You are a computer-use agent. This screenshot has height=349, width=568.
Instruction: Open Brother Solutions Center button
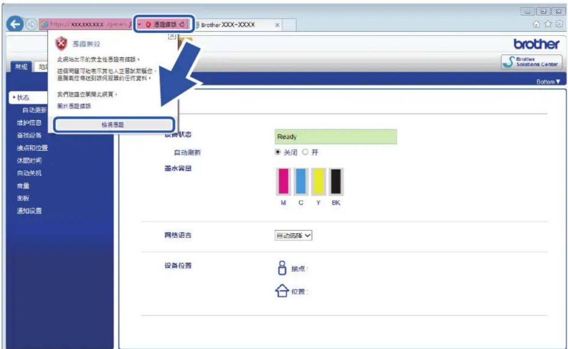click(x=531, y=62)
